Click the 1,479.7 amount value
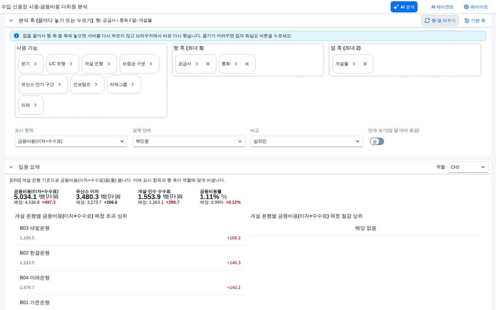This screenshot has width=496, height=310. coord(27,288)
